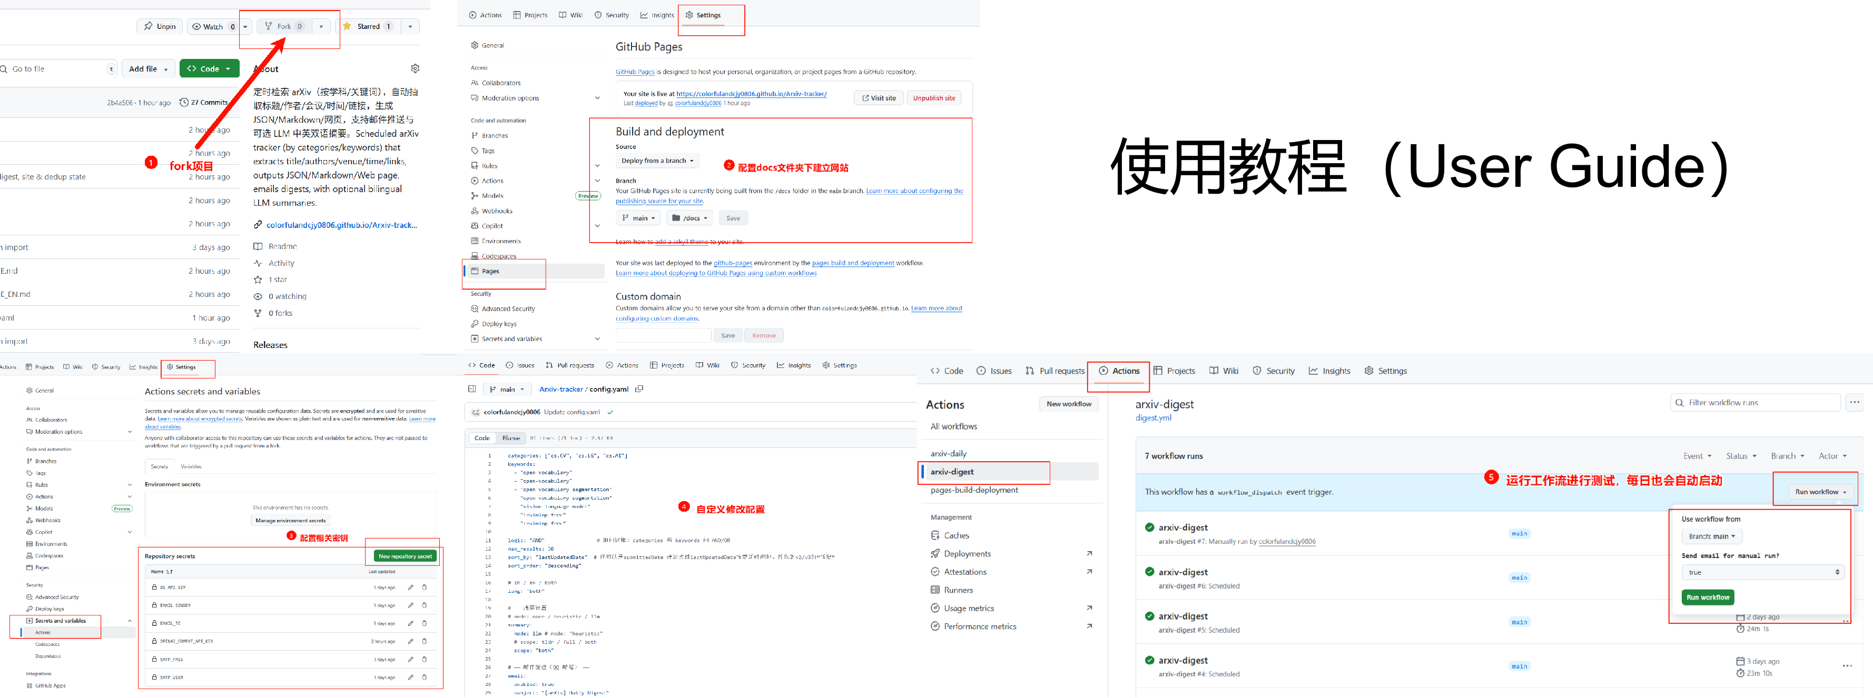Open Settings tab on the GitHub Pages screen
The image size is (1873, 698).
pyautogui.click(x=703, y=15)
